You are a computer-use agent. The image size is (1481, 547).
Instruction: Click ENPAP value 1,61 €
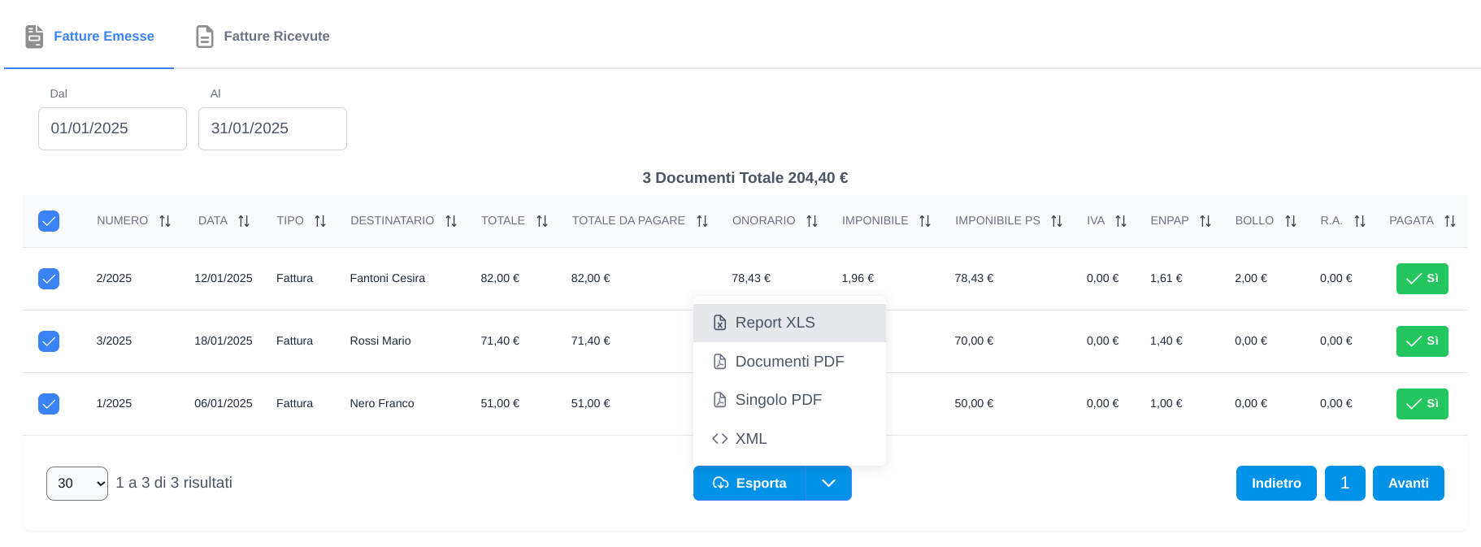tap(1166, 278)
